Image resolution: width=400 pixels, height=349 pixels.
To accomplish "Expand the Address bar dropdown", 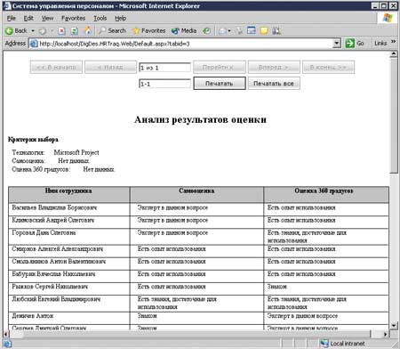I will click(x=337, y=44).
